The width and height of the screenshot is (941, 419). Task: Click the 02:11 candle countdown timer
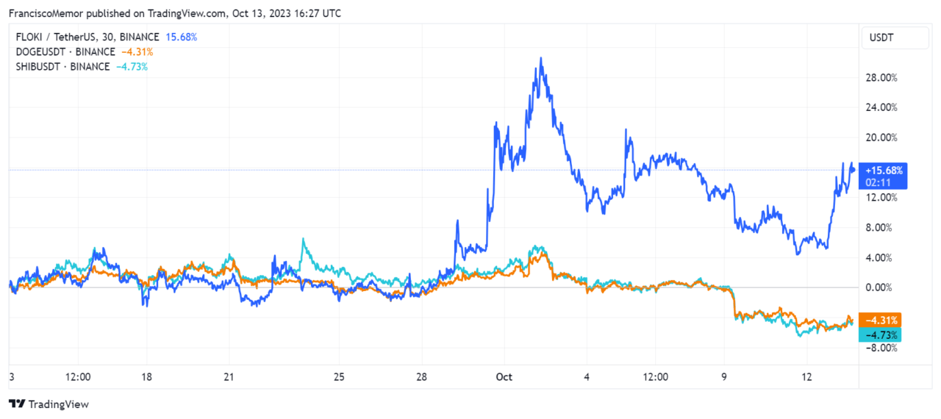[x=879, y=182]
